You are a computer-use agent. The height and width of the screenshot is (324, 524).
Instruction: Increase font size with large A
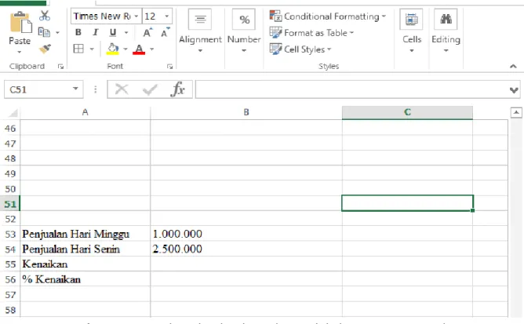(147, 32)
